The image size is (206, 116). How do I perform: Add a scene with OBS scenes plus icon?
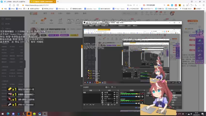coord(84,105)
